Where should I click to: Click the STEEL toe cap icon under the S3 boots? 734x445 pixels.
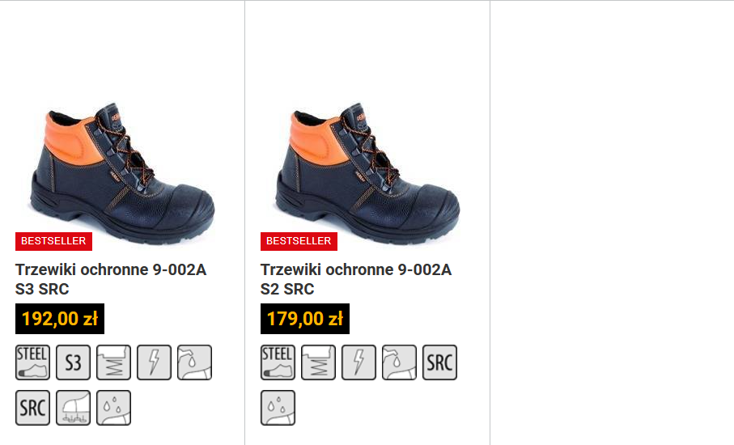click(32, 362)
